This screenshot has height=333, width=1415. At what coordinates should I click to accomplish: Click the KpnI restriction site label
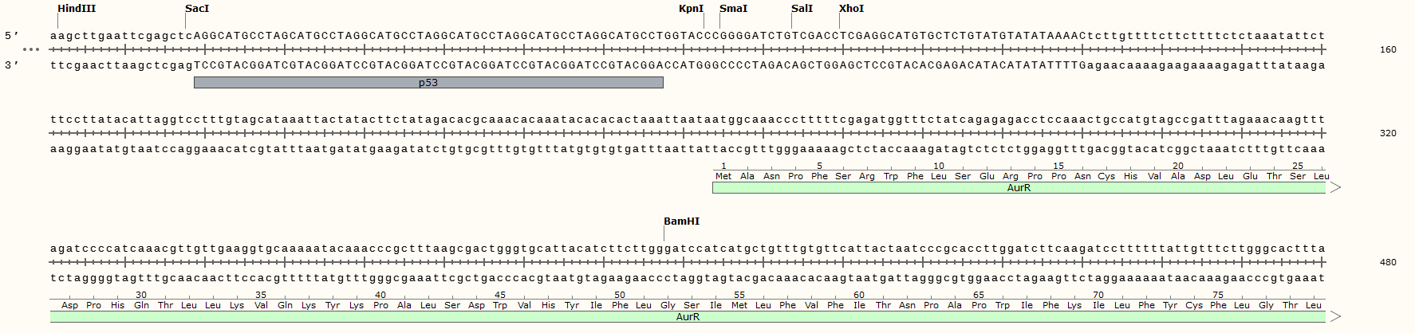691,9
